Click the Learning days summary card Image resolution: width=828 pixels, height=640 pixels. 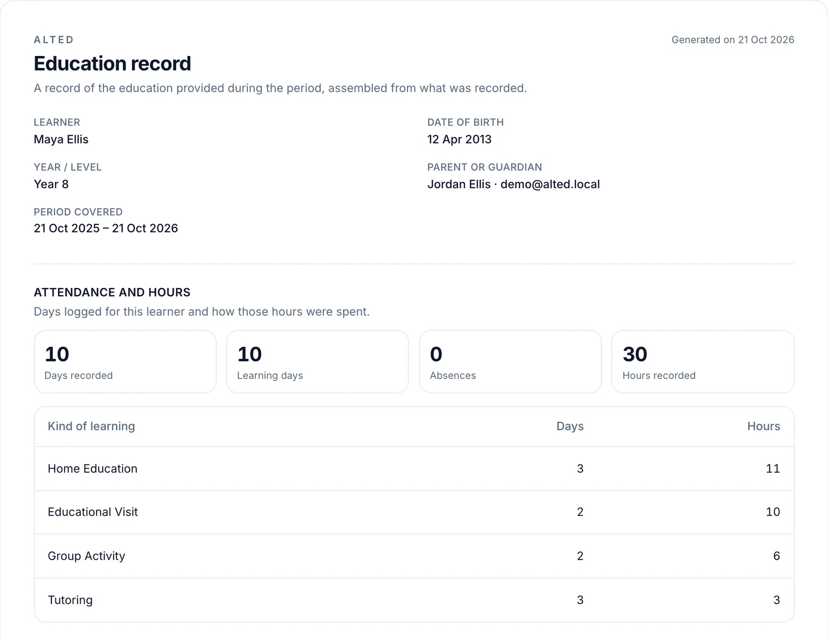pos(318,362)
